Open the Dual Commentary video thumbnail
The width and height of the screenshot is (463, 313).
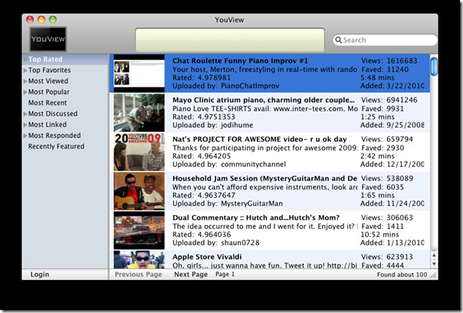click(139, 230)
